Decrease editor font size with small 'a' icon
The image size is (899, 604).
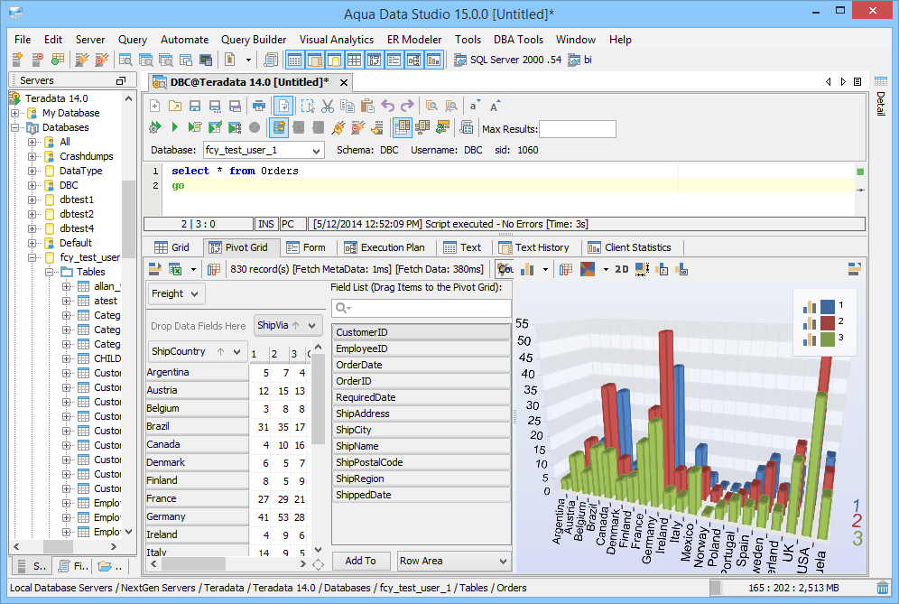coord(474,106)
